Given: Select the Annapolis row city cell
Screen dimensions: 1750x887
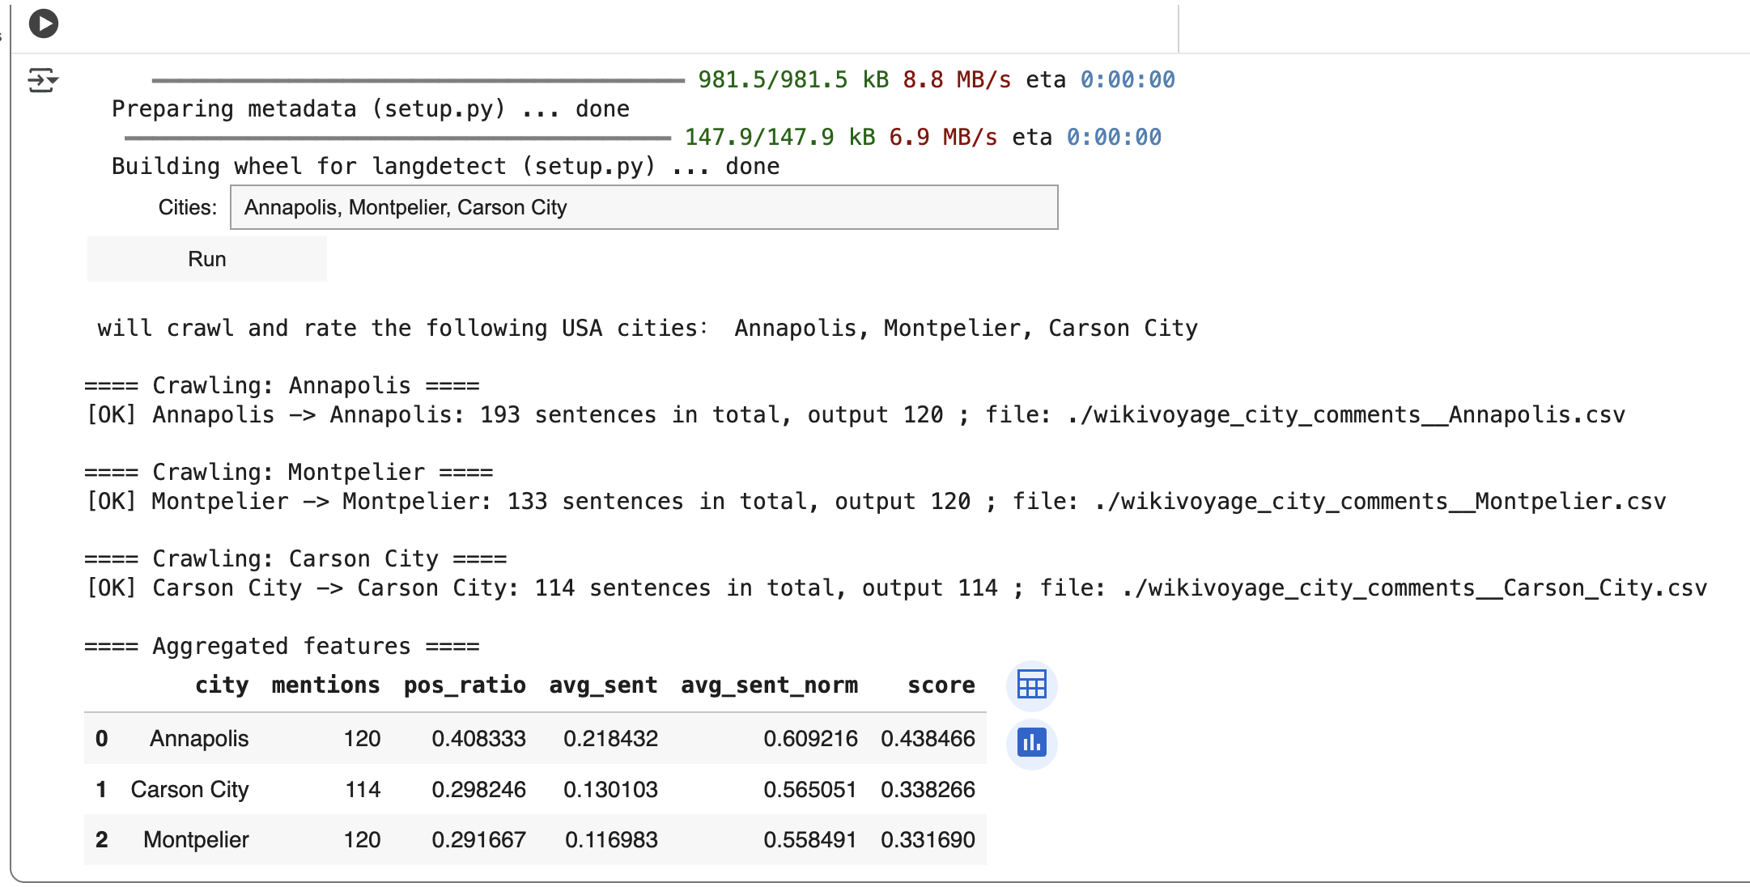Looking at the screenshot, I should coord(199,738).
